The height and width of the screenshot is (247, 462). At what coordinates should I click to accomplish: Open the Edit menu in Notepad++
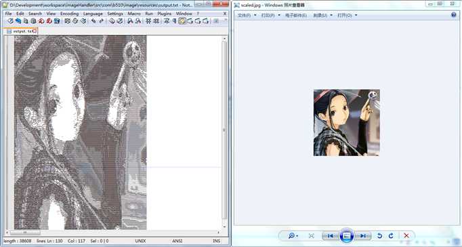(20, 14)
